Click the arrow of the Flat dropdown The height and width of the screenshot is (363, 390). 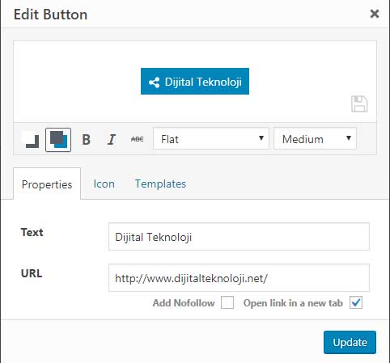tap(261, 138)
